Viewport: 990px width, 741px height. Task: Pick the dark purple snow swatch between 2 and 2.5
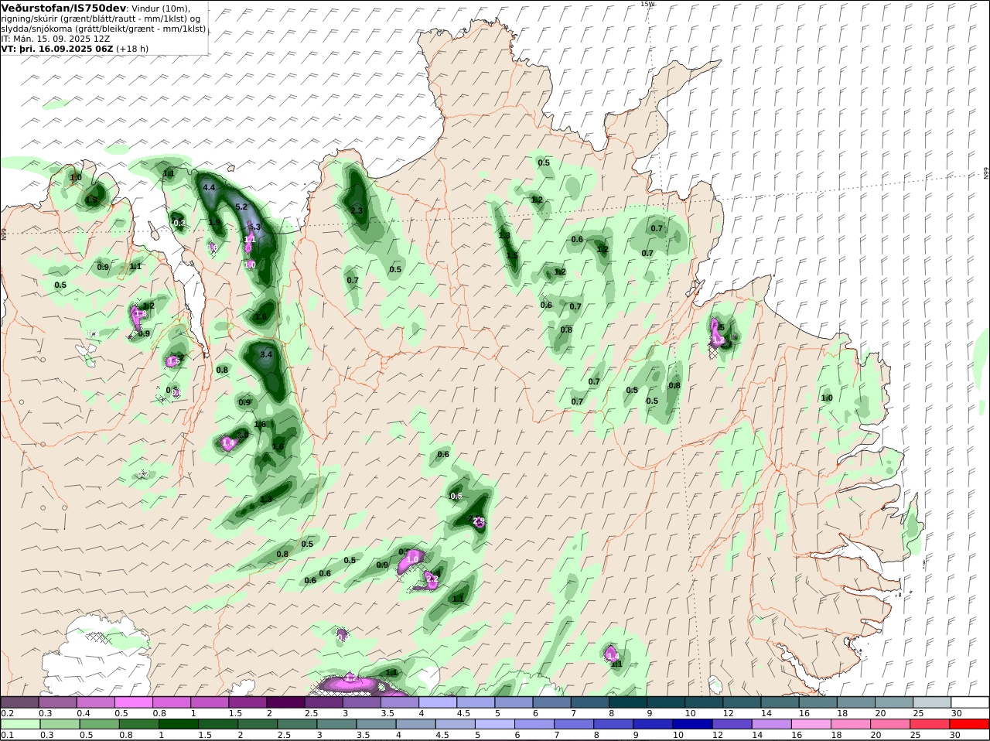(x=285, y=702)
